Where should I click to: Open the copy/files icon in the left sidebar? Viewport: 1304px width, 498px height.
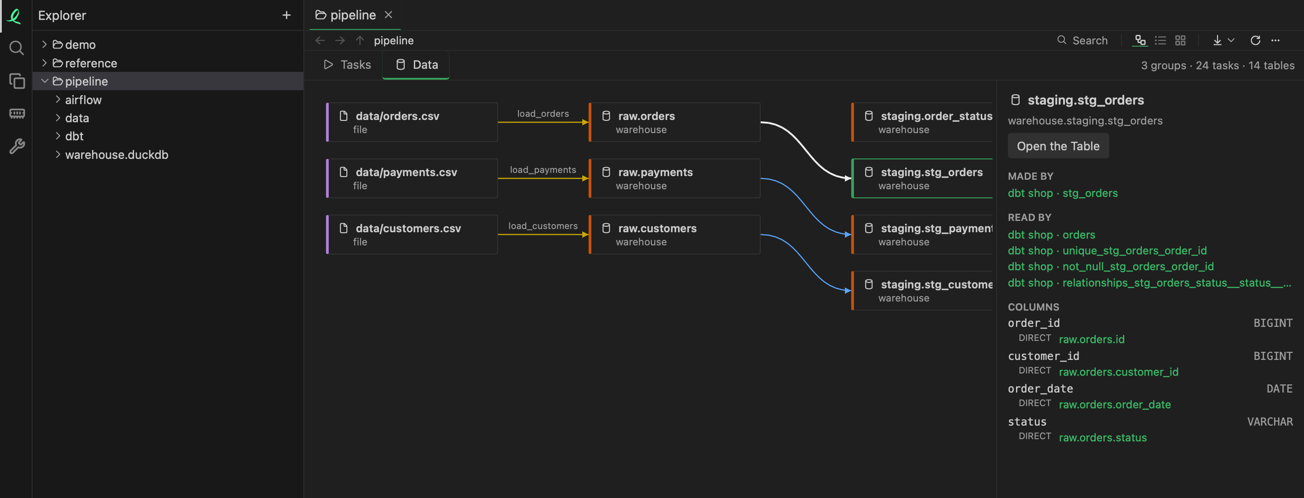pos(16,81)
